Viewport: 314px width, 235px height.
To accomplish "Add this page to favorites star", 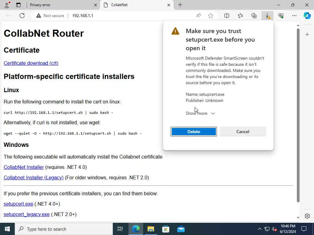I will click(x=210, y=16).
